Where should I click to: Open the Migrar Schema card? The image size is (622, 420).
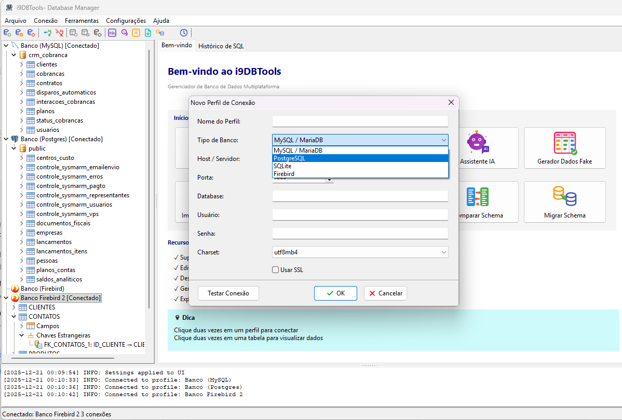564,202
